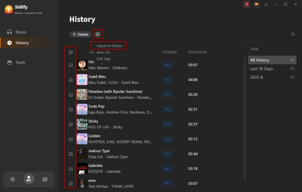Click the 03:15 duration of Golden
The image size is (302, 192).
193,139
